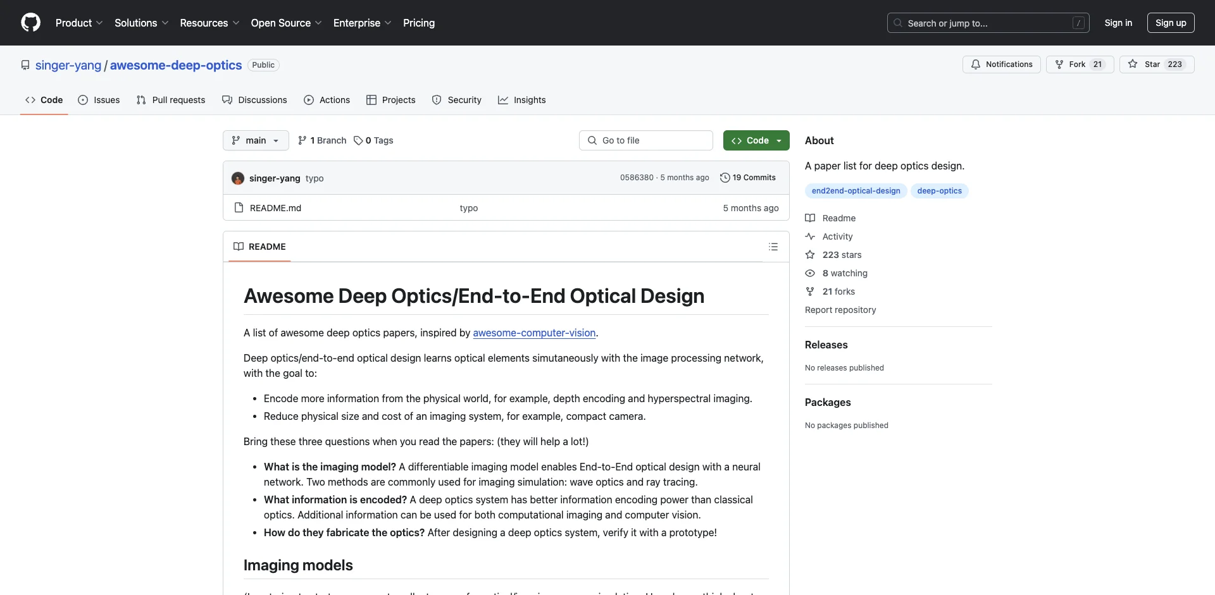Open the Product menu

79,23
